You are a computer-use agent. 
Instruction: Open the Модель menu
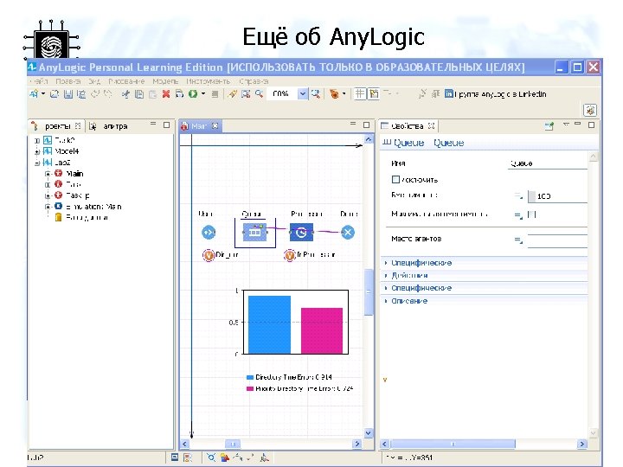pos(165,81)
